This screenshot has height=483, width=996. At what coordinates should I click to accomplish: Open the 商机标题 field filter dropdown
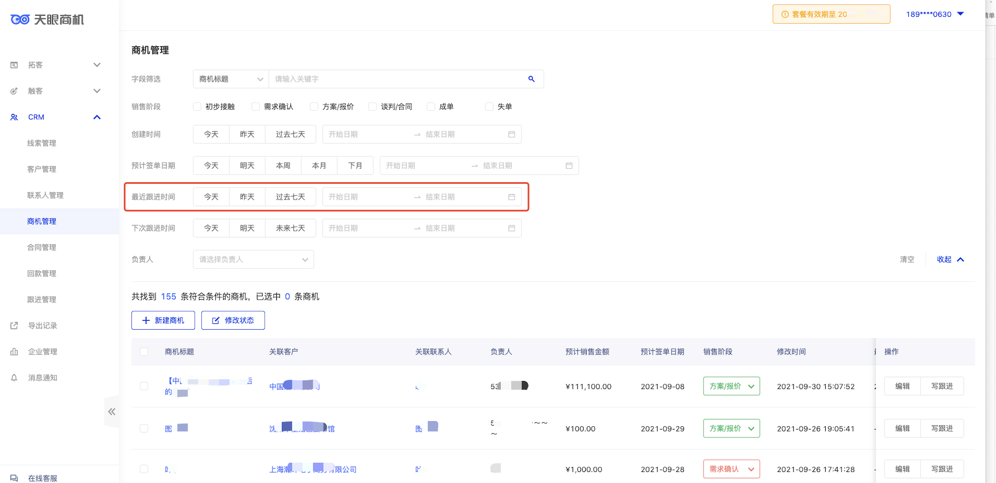click(x=231, y=79)
